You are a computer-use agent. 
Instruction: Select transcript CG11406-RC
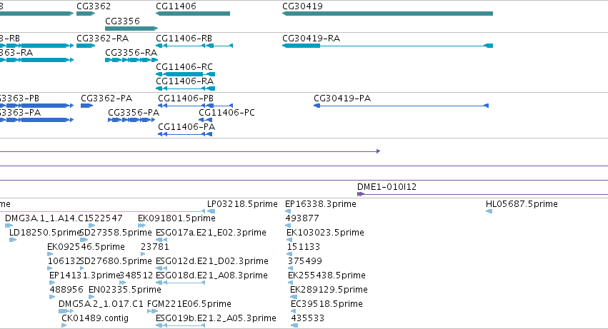(185, 74)
